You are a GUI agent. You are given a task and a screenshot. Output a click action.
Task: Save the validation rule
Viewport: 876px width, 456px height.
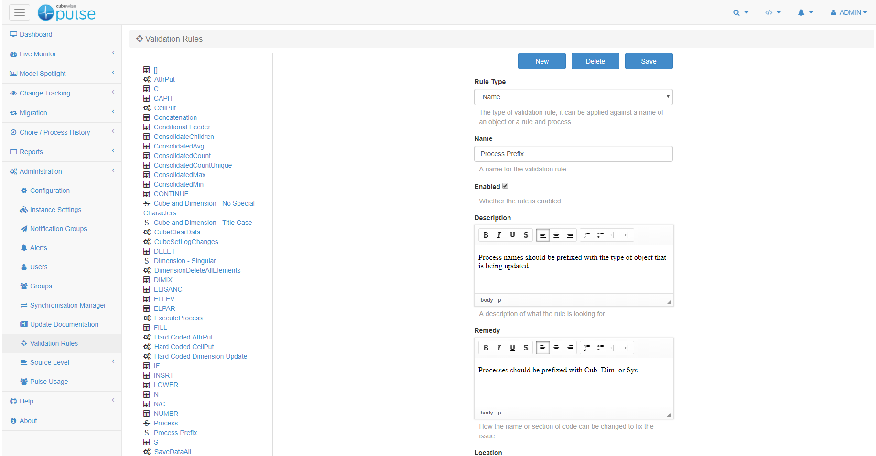(x=649, y=61)
